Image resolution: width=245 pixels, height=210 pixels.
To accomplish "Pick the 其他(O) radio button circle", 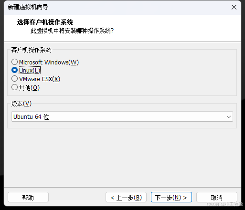I will [x=14, y=87].
